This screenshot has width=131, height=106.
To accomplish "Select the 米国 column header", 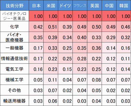I will (x=51, y=5).
